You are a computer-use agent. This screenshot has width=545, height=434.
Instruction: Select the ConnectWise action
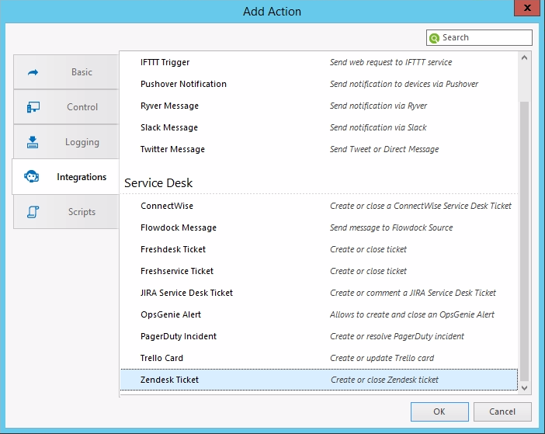pos(319,206)
